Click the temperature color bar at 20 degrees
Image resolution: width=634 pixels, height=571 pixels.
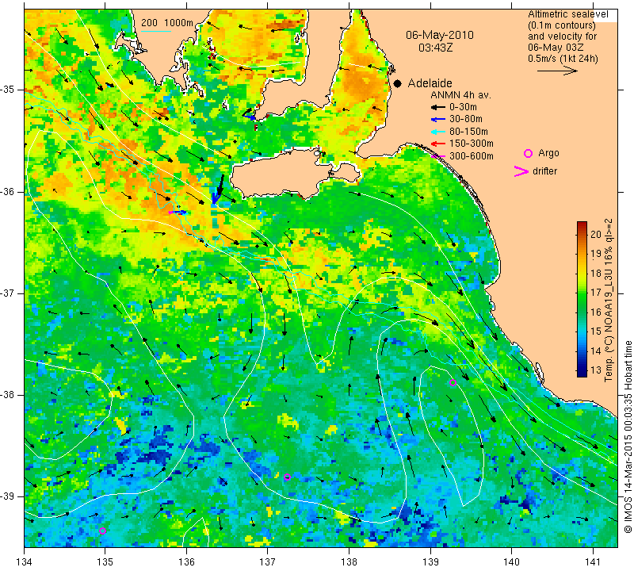582,234
